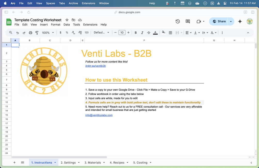Open the Format menu

pyautogui.click(x=55, y=24)
